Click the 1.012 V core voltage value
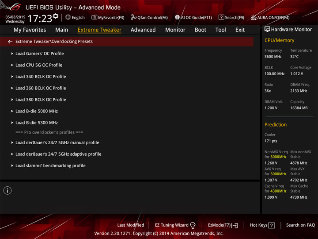The width and height of the screenshot is (318, 239). (x=297, y=74)
